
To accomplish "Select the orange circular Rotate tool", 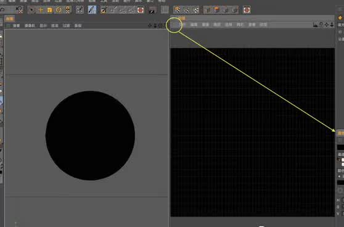I will pyautogui.click(x=59, y=10).
